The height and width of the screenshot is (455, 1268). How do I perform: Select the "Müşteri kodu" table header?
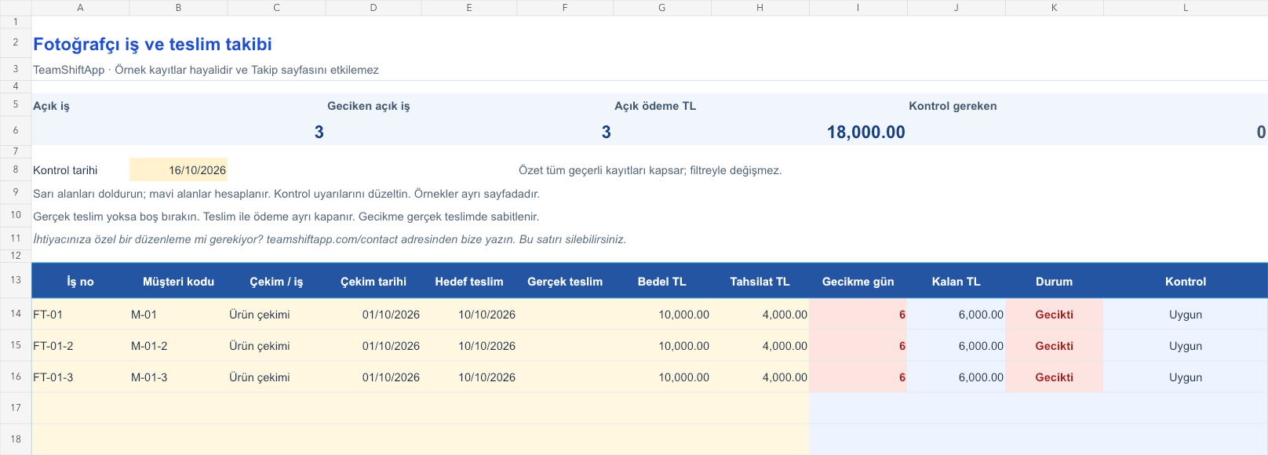[178, 281]
